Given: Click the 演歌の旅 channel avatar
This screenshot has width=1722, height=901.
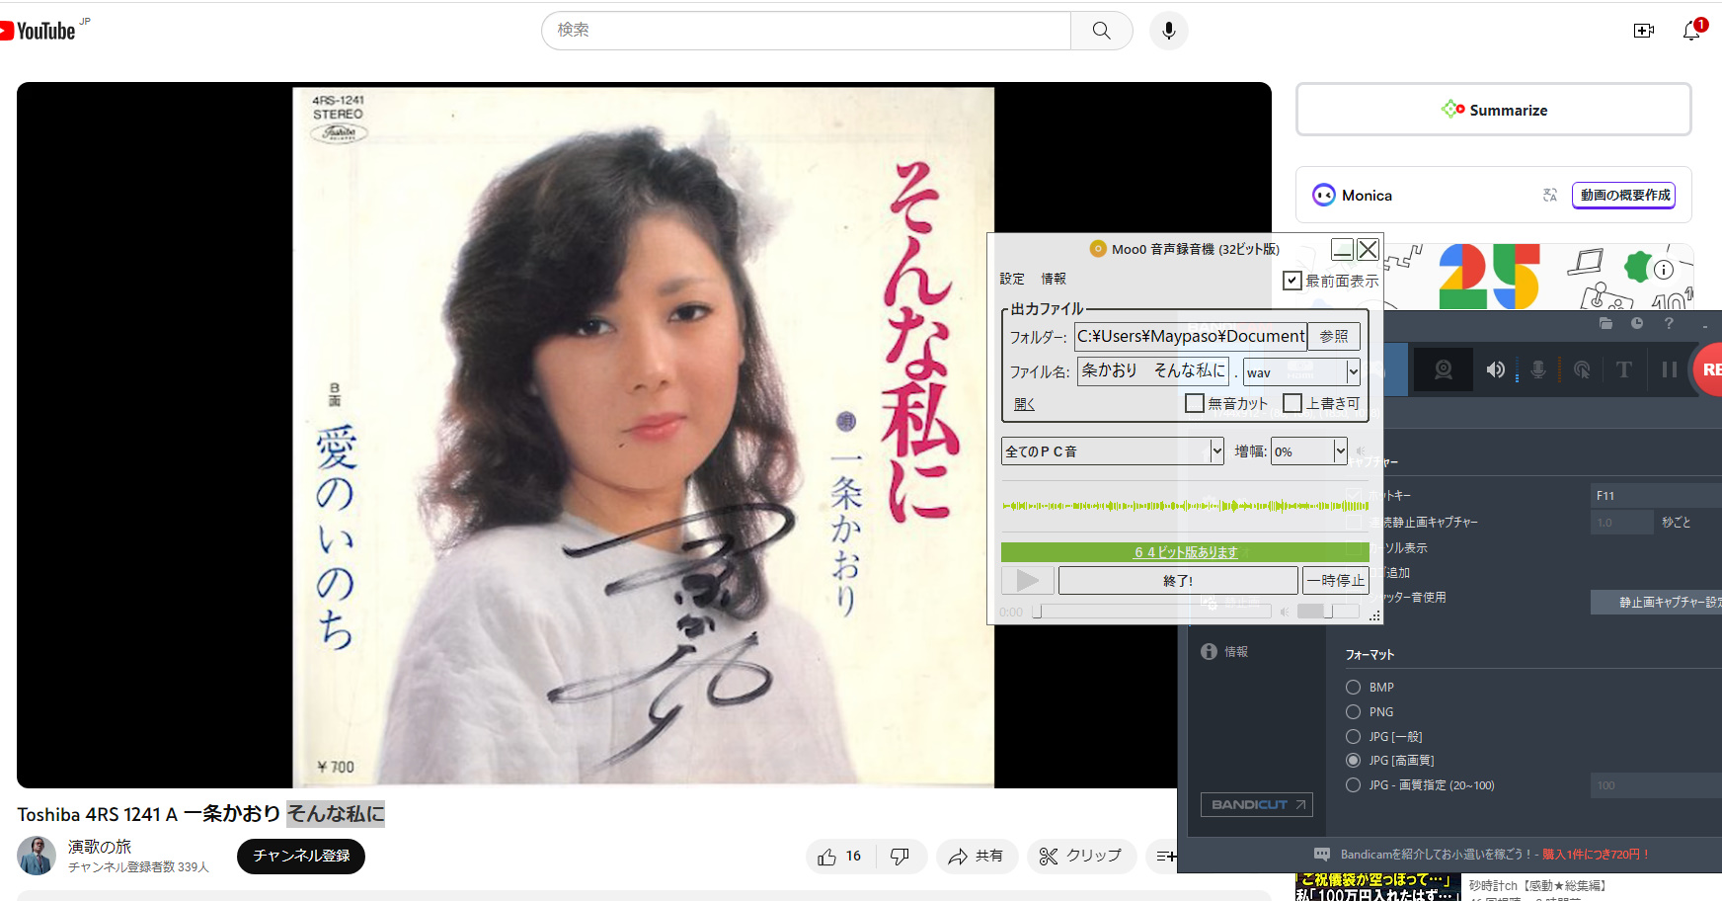Looking at the screenshot, I should pyautogui.click(x=37, y=856).
